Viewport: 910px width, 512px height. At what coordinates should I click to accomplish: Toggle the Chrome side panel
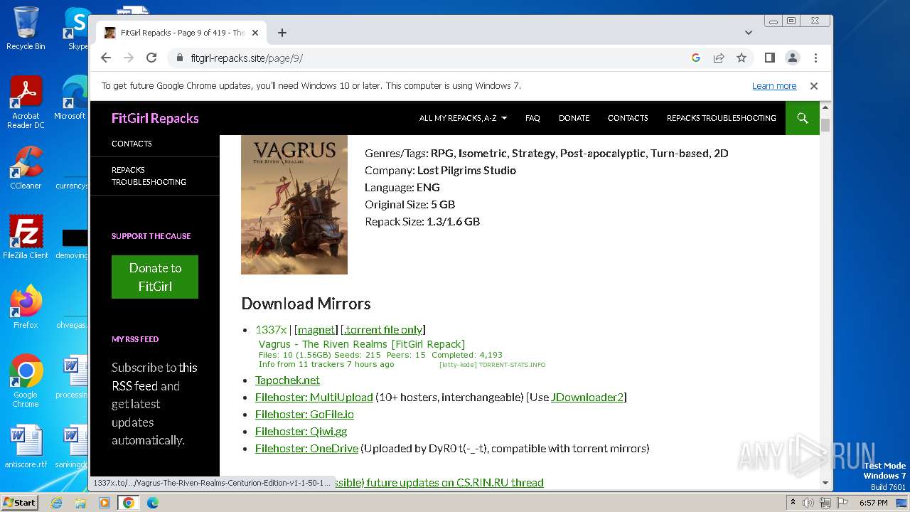pos(769,58)
